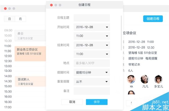Open the end time 11:00 dropdown under 结束时间
The width and height of the screenshot is (169, 111).
[x=92, y=54]
